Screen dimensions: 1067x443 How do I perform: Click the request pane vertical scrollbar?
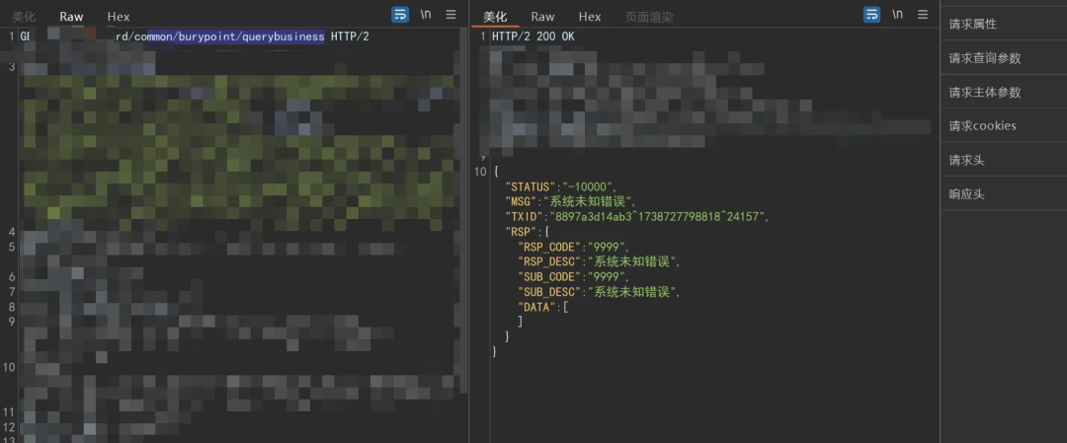click(x=464, y=210)
